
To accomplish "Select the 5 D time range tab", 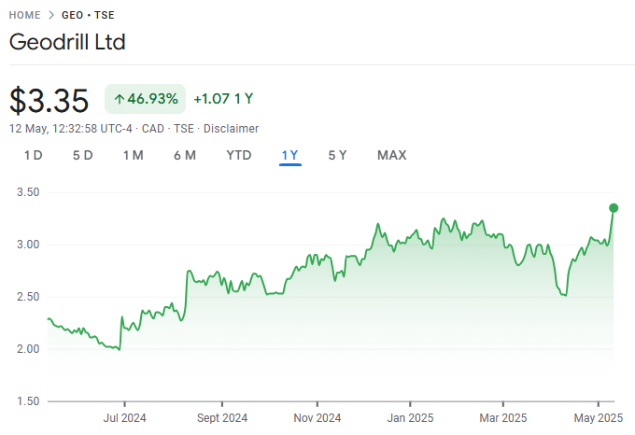I will (82, 155).
